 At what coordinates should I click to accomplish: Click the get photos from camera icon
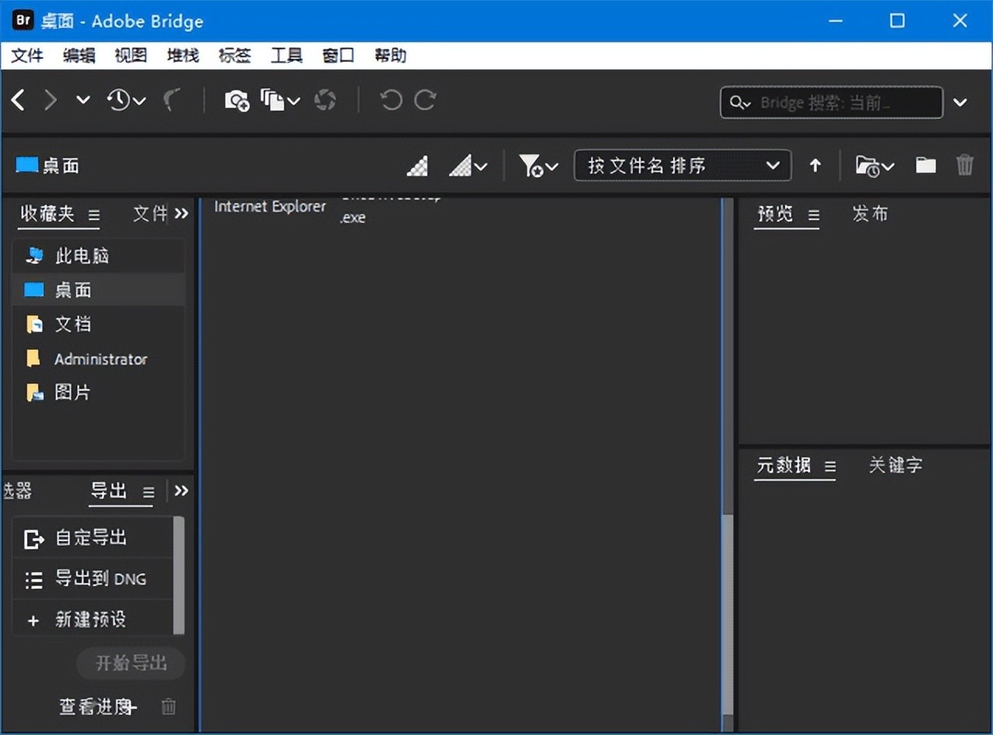(237, 100)
